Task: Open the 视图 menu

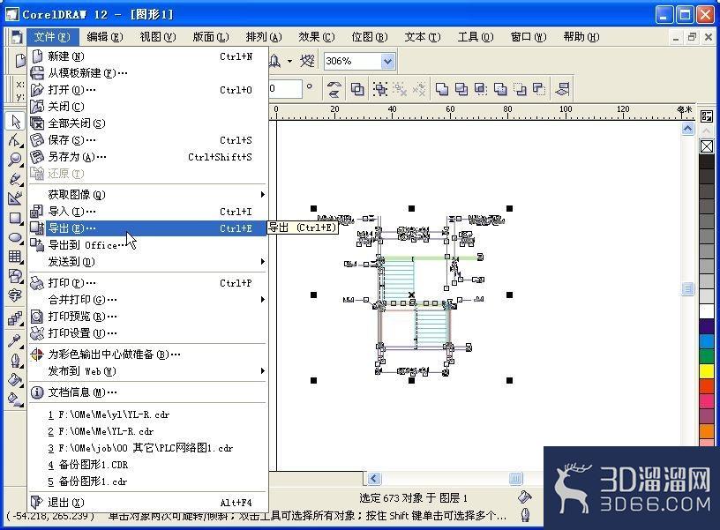Action: pos(157,37)
